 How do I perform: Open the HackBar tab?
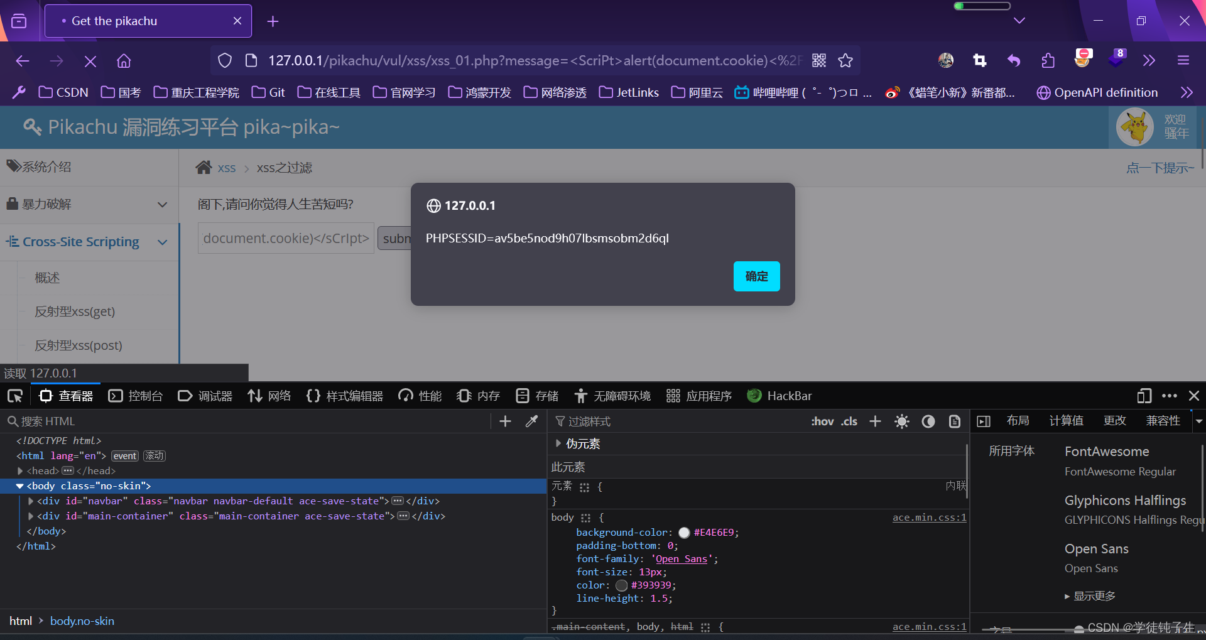[x=780, y=396]
